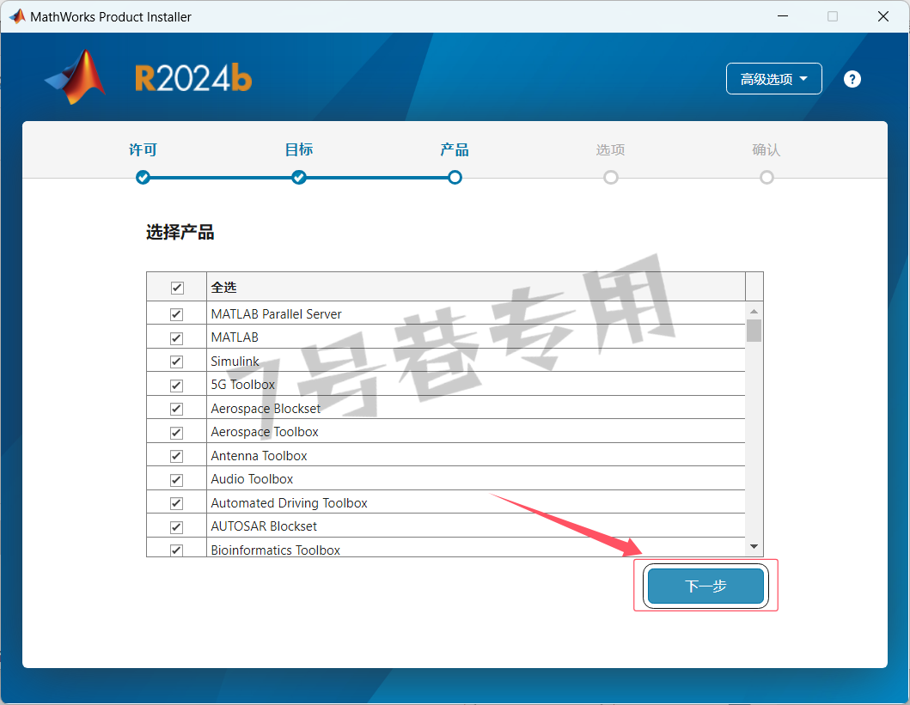Select the Audio Toolbox row text

click(252, 479)
